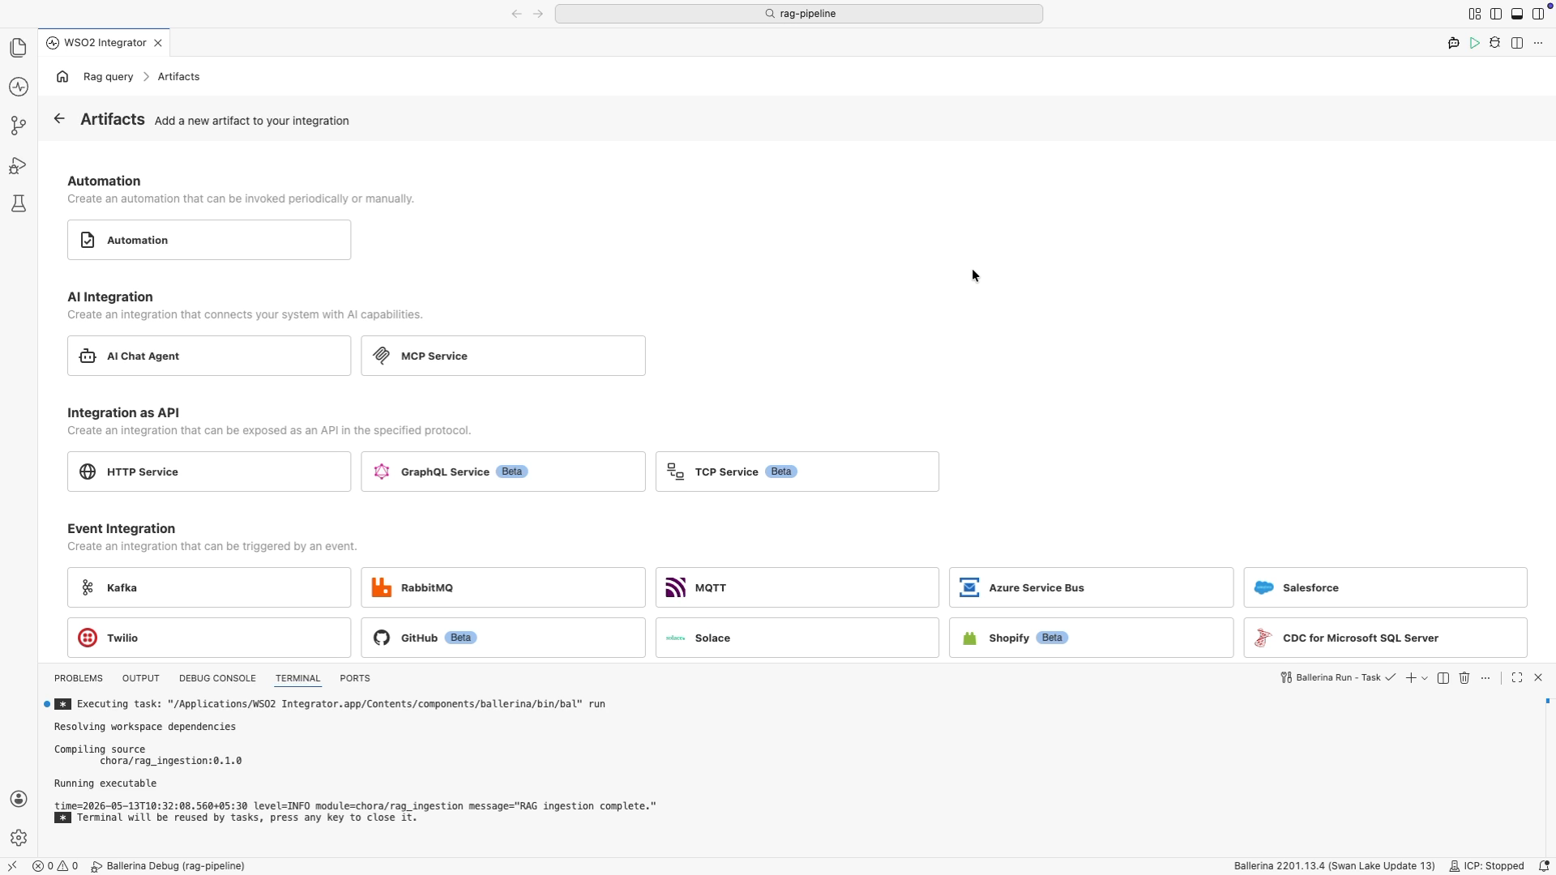The image size is (1556, 875).
Task: Customize layout icon in title bar
Action: click(x=1475, y=14)
